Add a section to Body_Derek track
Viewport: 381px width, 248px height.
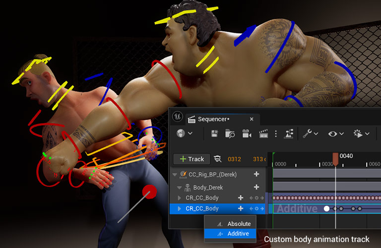pyautogui.click(x=256, y=187)
